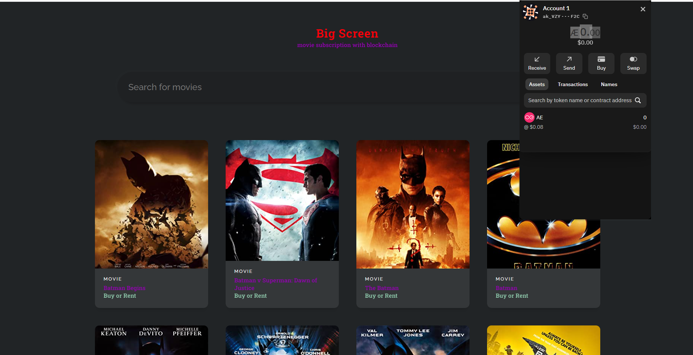Click the Batman Begins title link
Screen dimensions: 693x355
click(x=125, y=288)
